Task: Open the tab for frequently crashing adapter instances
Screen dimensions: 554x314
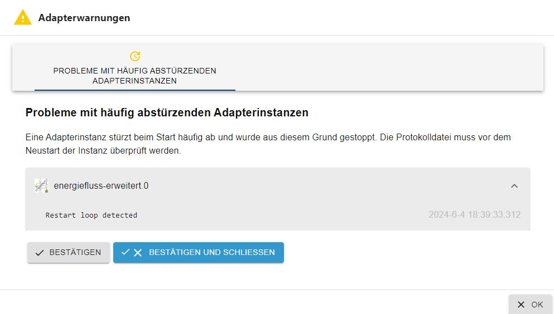Action: (134, 68)
